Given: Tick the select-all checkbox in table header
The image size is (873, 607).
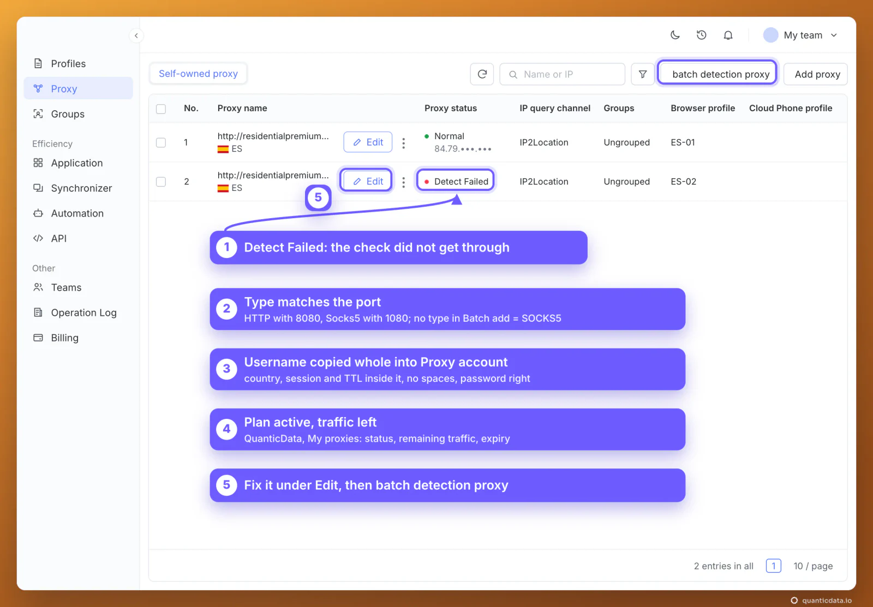Looking at the screenshot, I should coord(161,109).
